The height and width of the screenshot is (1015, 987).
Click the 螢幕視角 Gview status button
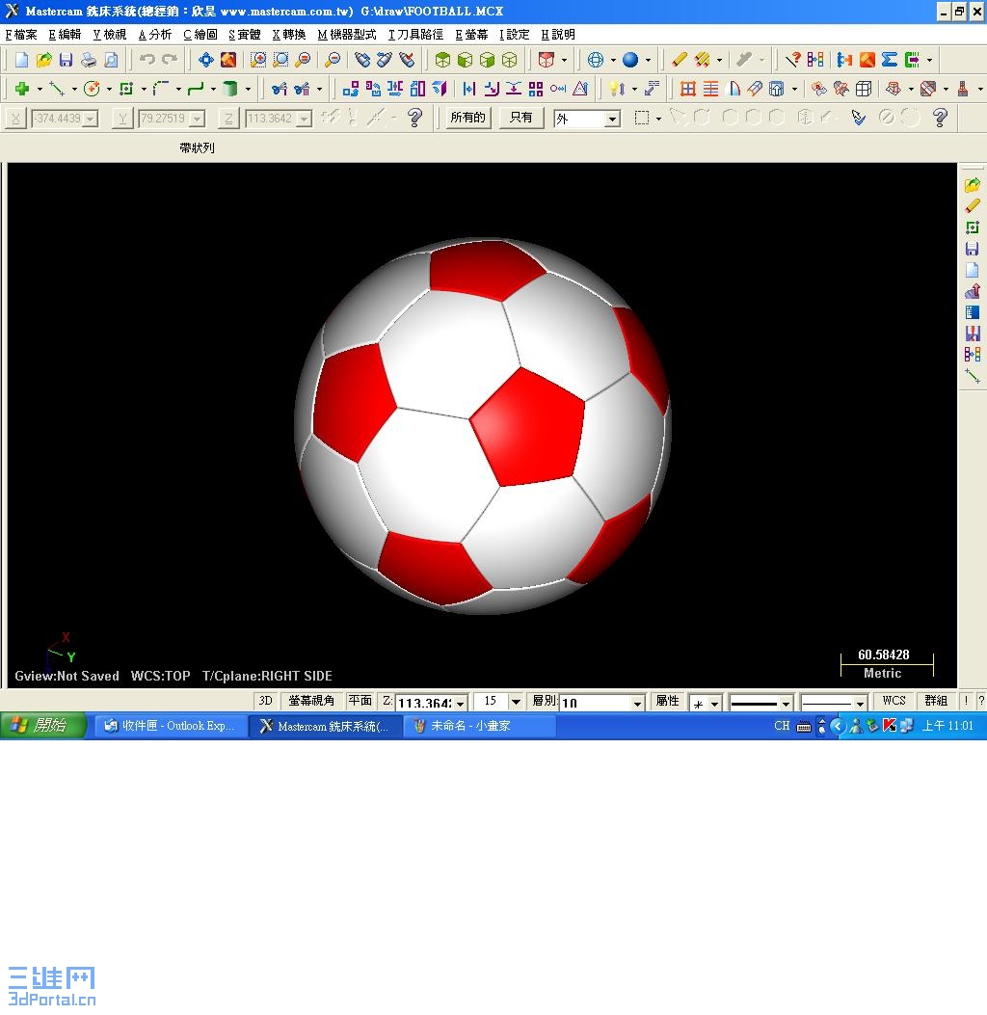tap(311, 701)
